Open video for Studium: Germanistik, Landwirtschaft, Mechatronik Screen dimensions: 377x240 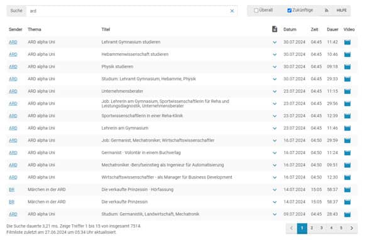pos(347,214)
